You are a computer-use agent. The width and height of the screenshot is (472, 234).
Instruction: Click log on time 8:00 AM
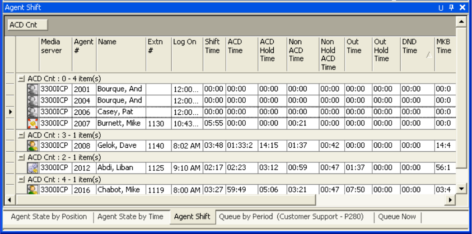[187, 189]
